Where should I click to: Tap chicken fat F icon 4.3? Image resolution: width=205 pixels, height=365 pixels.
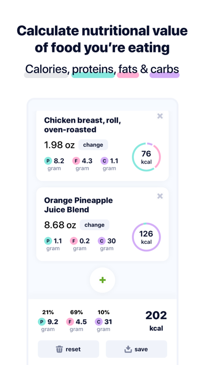pyautogui.click(x=76, y=161)
